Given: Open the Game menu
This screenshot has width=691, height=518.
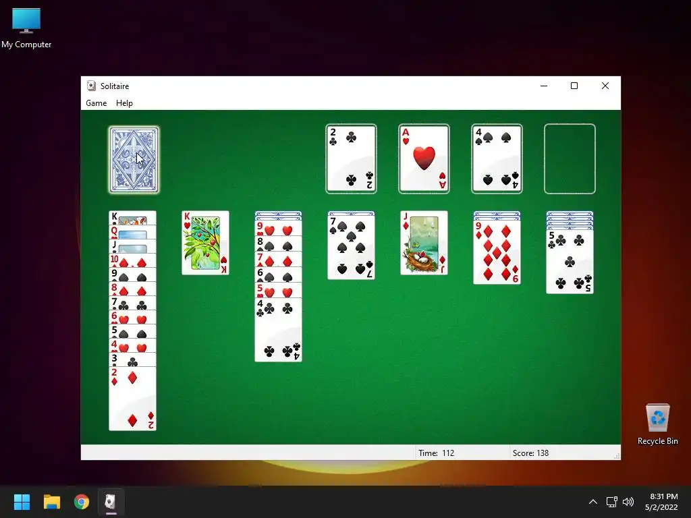Looking at the screenshot, I should click(96, 103).
